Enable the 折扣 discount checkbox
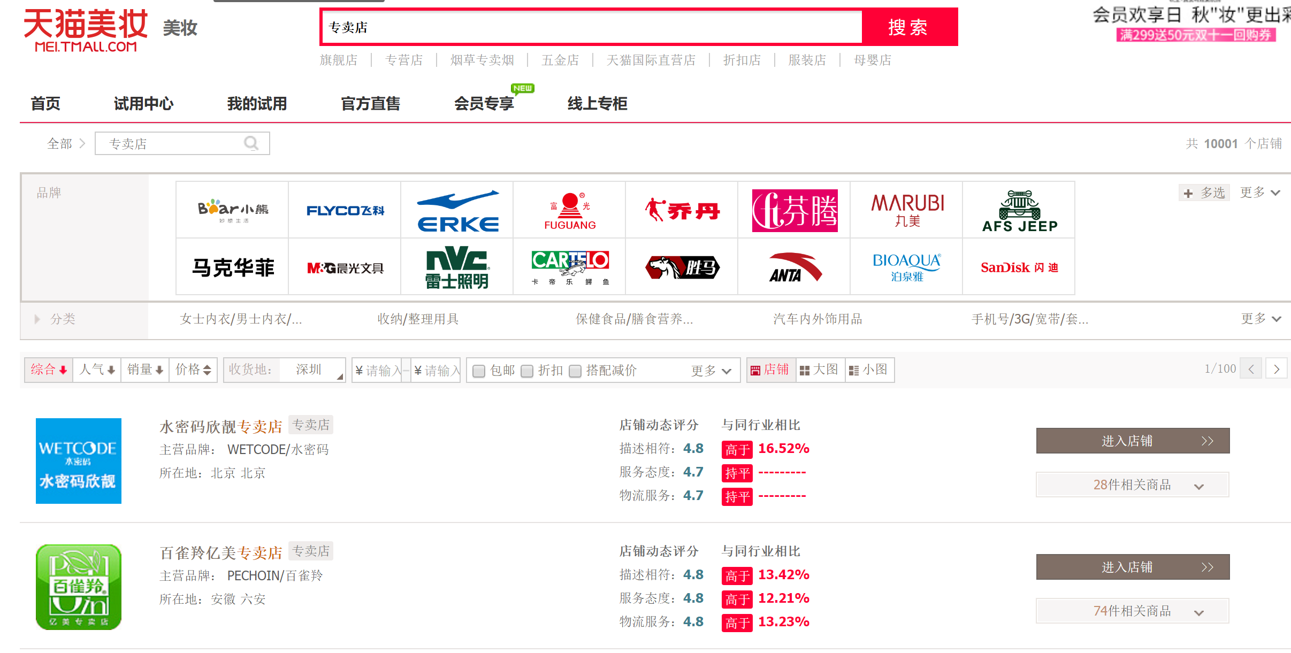 pos(528,371)
